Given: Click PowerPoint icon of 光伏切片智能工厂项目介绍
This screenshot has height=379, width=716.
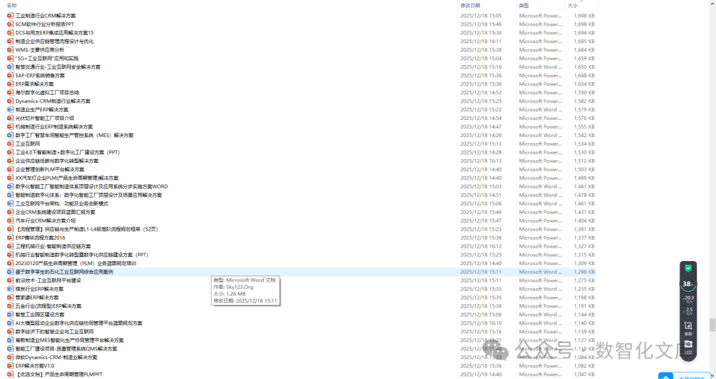Looking at the screenshot, I should pyautogui.click(x=11, y=118).
